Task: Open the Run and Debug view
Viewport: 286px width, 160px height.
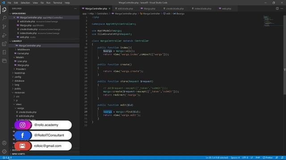Action: (x=4, y=35)
